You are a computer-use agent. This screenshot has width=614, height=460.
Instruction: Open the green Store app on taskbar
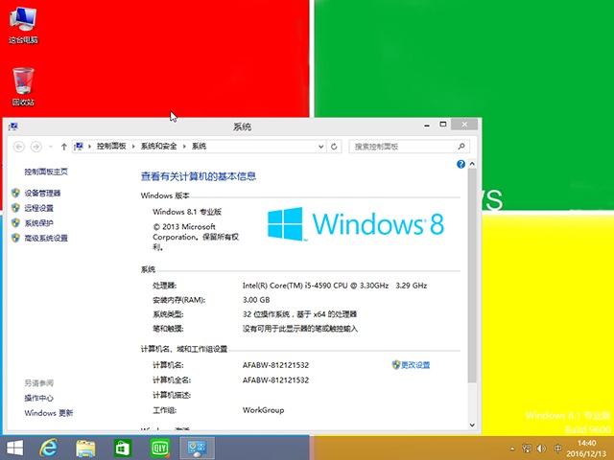[123, 448]
